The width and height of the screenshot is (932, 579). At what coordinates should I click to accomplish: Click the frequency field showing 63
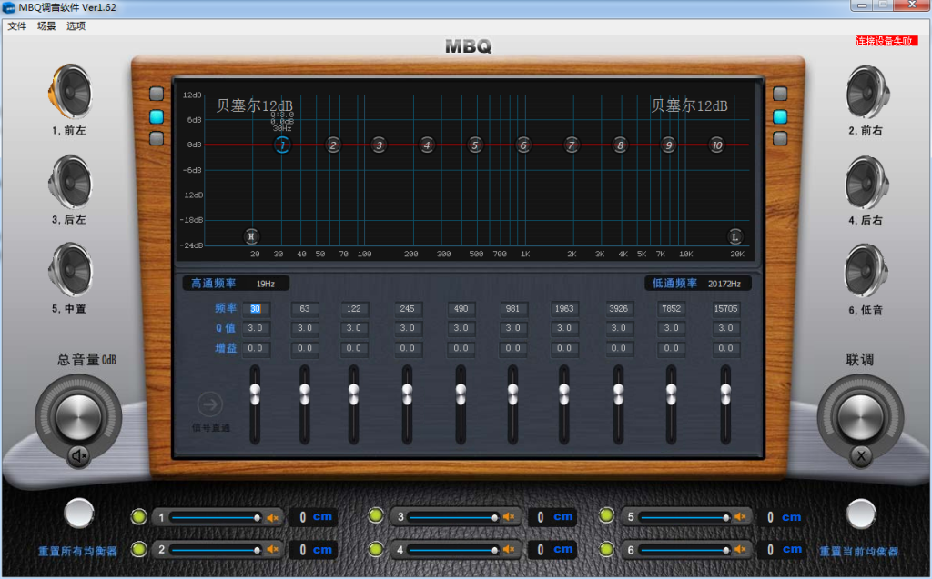pos(305,309)
